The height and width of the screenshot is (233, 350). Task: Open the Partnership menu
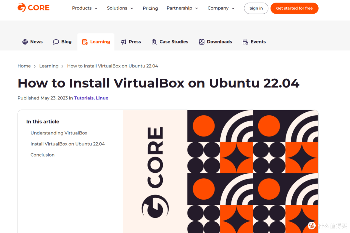click(182, 8)
